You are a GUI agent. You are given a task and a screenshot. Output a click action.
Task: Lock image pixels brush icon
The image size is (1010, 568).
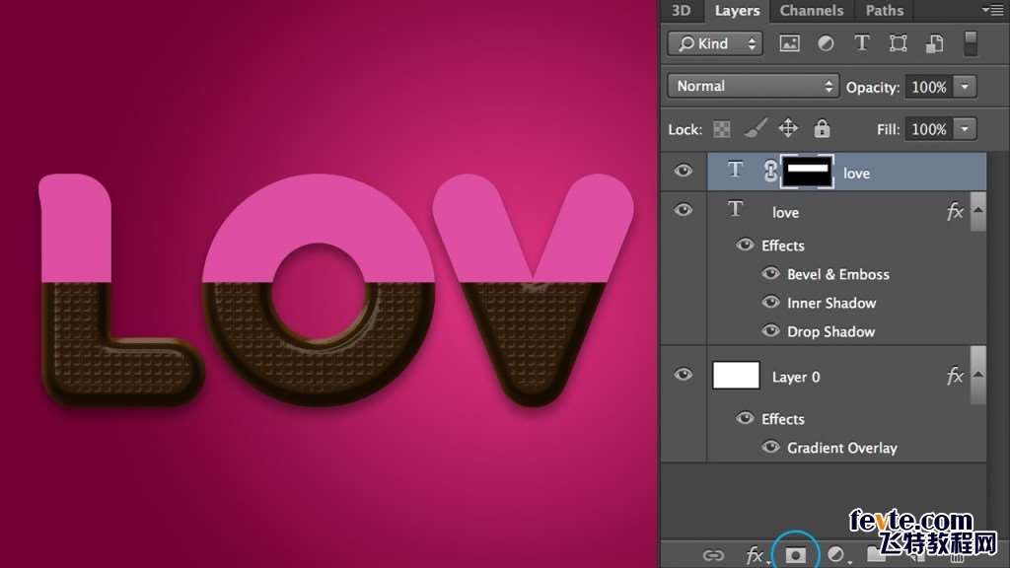tap(755, 128)
